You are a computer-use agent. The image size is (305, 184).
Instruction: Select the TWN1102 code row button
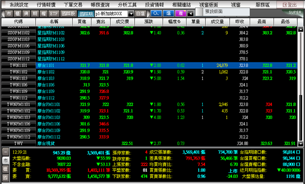(18, 72)
